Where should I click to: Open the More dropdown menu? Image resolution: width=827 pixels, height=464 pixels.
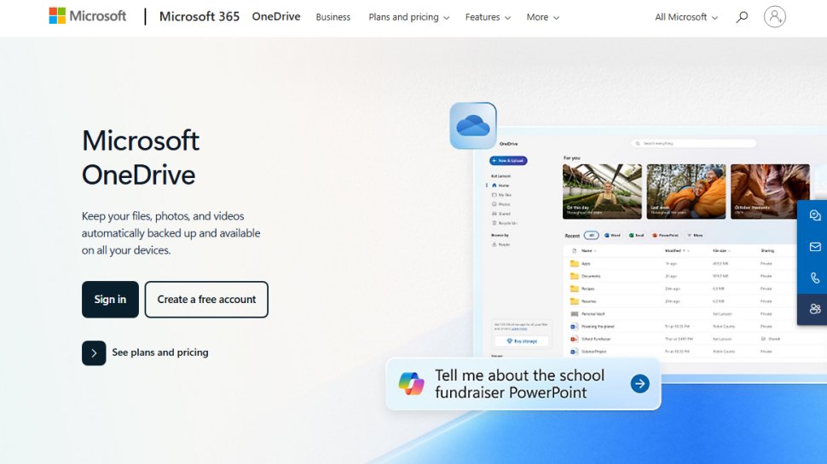(x=543, y=17)
